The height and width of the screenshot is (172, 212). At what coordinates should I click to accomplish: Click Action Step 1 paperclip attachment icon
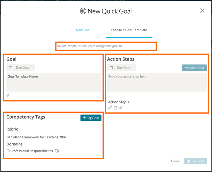tap(121, 108)
